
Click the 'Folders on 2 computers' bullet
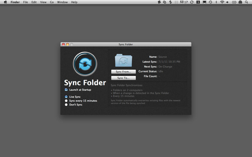tap(128, 90)
